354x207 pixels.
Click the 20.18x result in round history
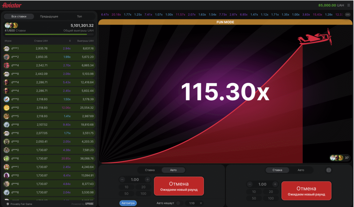116,15
